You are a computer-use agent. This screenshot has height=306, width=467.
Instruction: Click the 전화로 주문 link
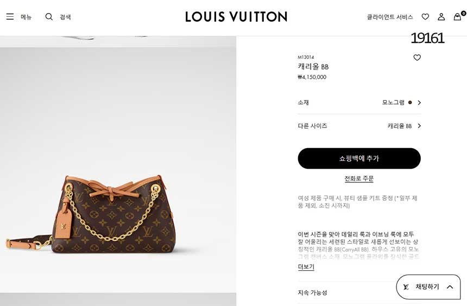pyautogui.click(x=359, y=178)
